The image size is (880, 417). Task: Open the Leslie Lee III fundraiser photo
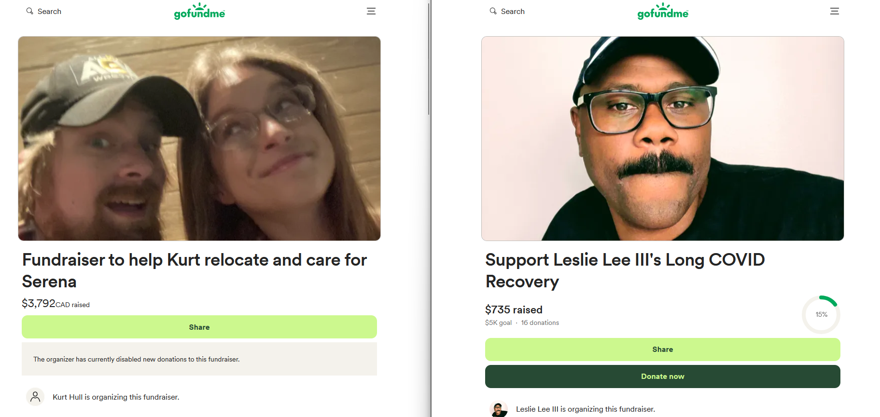[663, 138]
